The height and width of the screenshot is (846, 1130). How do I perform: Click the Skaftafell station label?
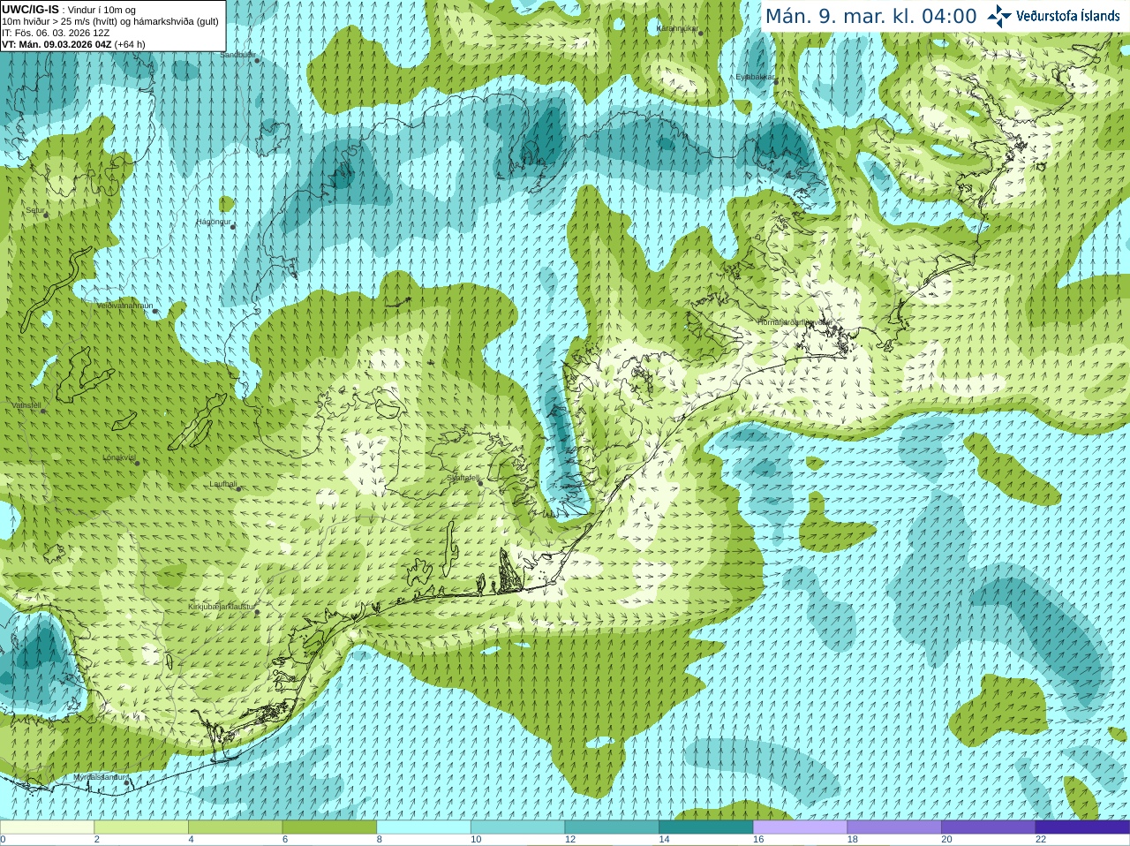point(463,478)
